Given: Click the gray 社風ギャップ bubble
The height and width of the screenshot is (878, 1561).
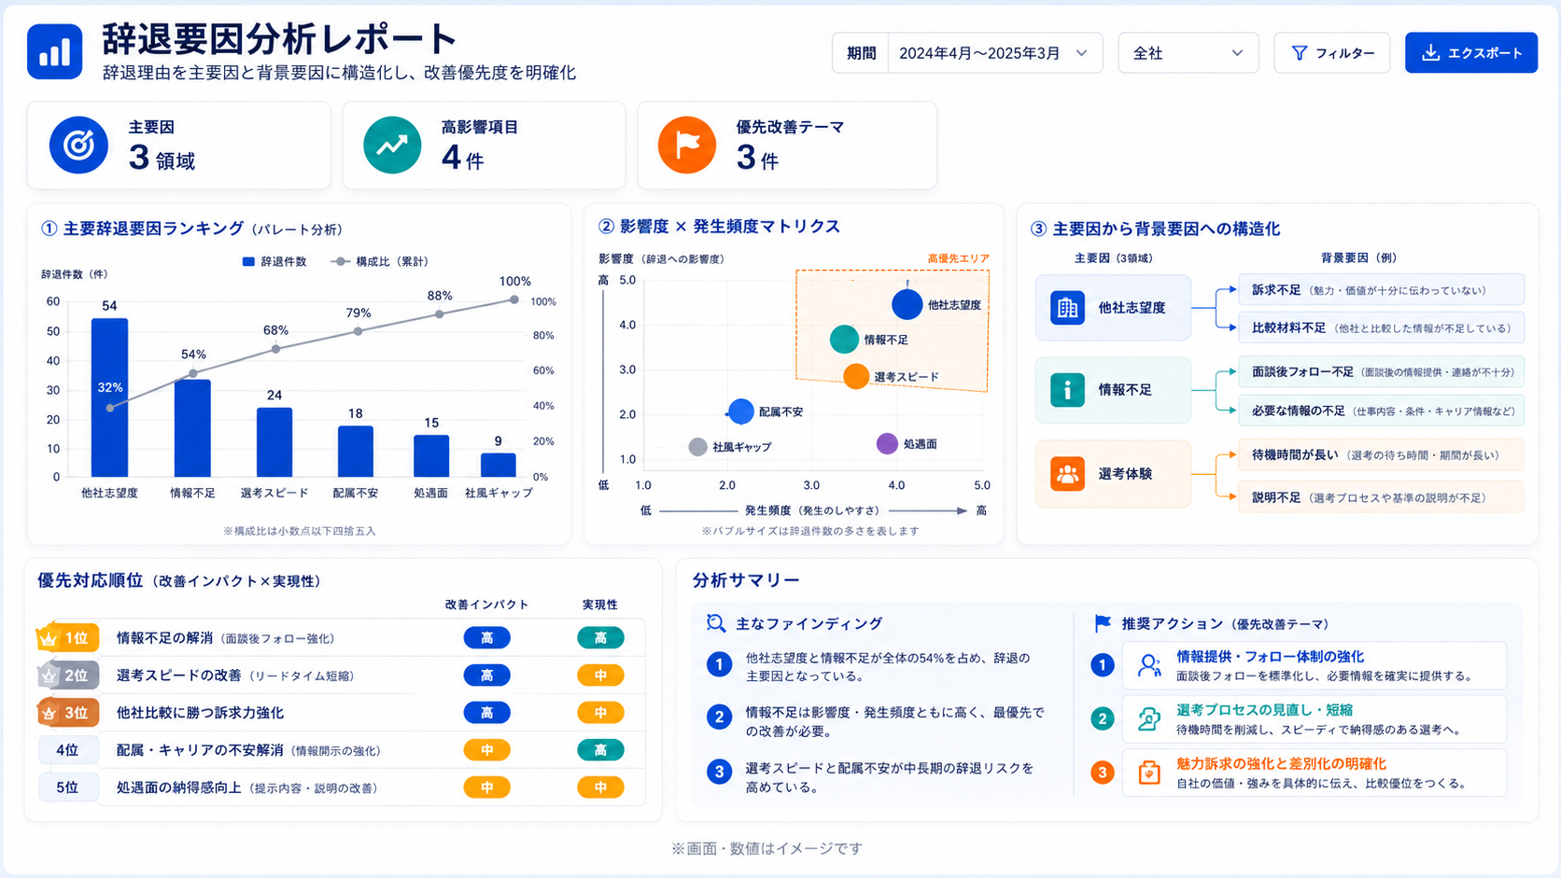Looking at the screenshot, I should pos(697,447).
